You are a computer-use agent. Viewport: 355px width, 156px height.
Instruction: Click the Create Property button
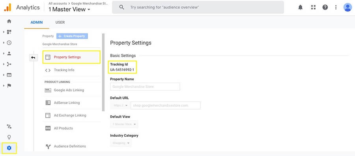pyautogui.click(x=72, y=36)
